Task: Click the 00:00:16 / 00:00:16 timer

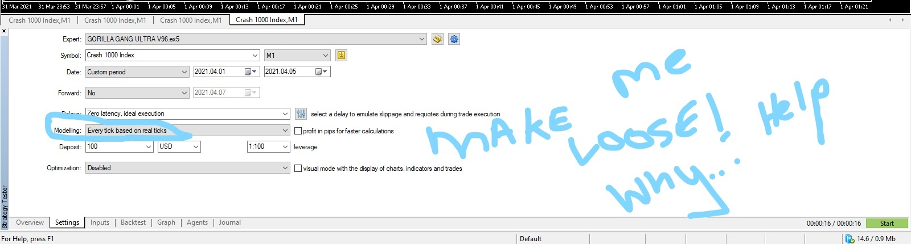Action: coord(834,224)
